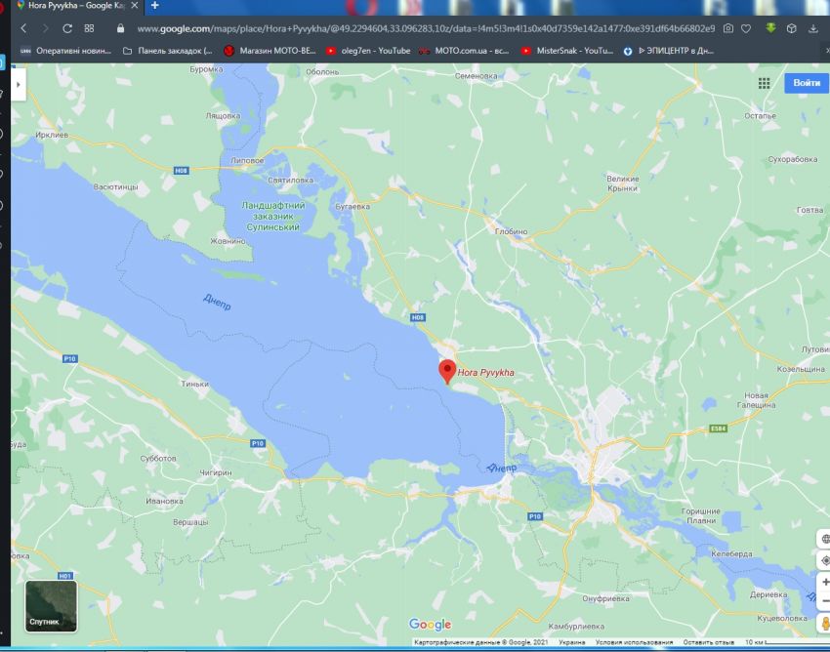Select the Hora Pyvykha Google Maps tab
The width and height of the screenshot is (830, 652).
[77, 5]
